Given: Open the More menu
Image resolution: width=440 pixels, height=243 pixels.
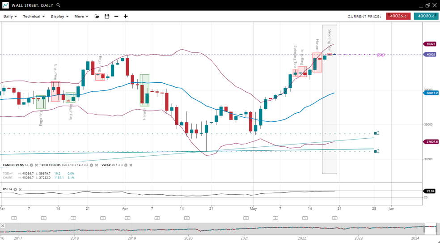Looking at the screenshot, I should pyautogui.click(x=81, y=17).
